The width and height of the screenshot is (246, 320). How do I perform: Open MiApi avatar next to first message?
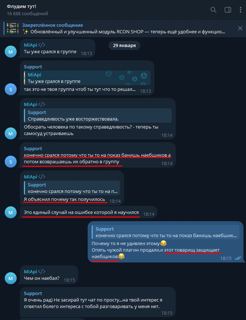click(x=11, y=52)
